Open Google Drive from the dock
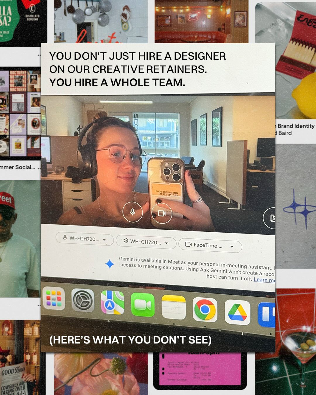 (x=237, y=312)
